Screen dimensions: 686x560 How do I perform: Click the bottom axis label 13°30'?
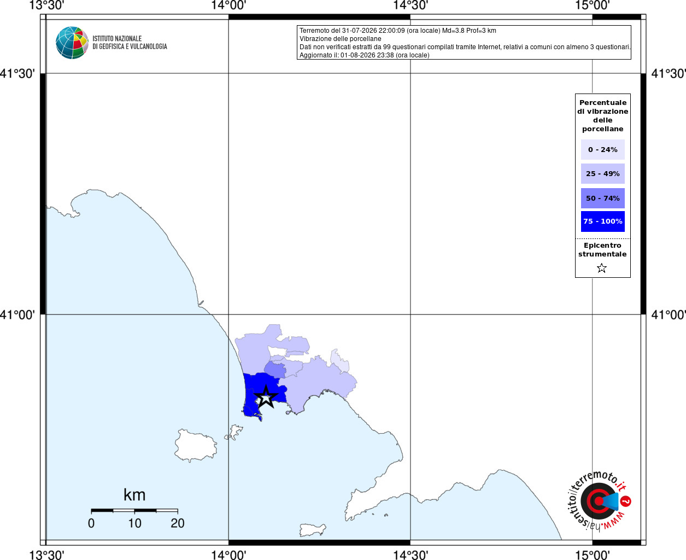(x=46, y=555)
